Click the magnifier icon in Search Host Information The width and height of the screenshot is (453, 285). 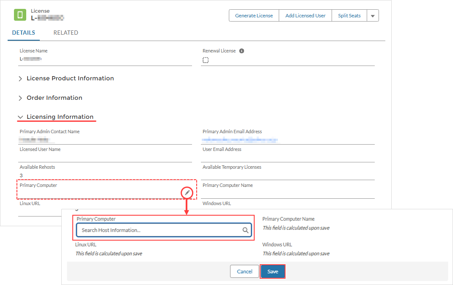245,230
